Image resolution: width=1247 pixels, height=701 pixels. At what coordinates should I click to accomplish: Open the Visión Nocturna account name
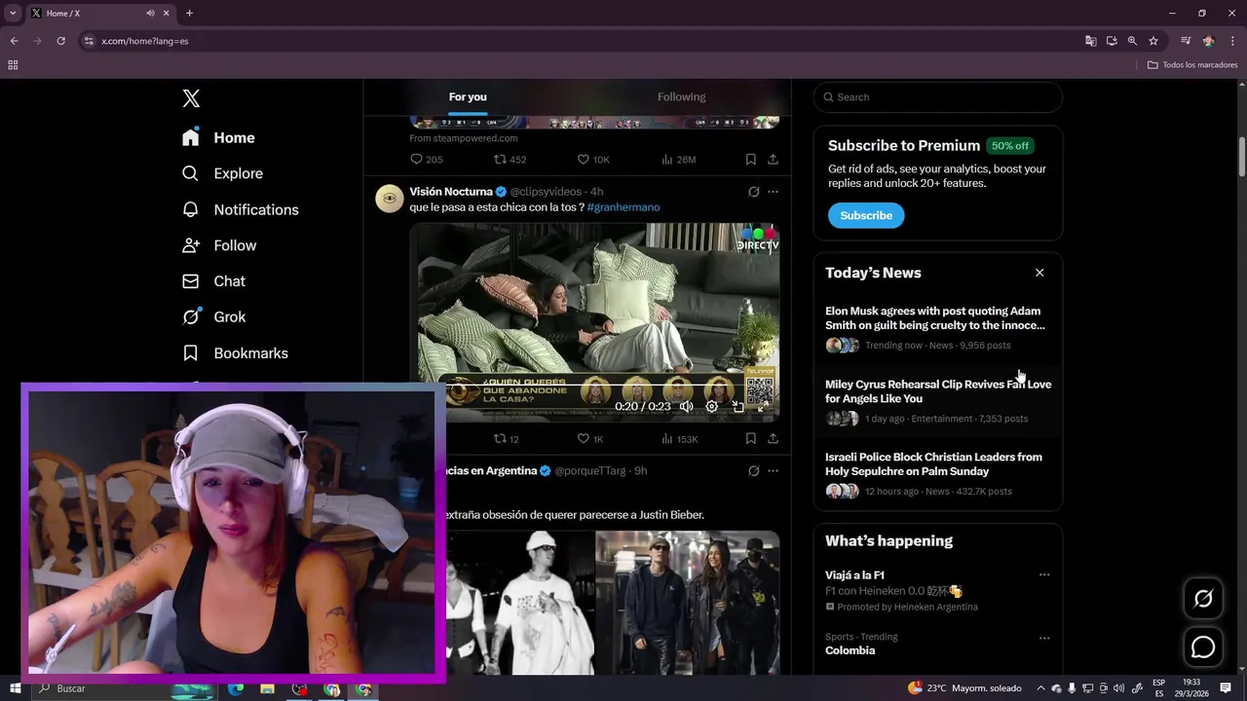(x=451, y=192)
